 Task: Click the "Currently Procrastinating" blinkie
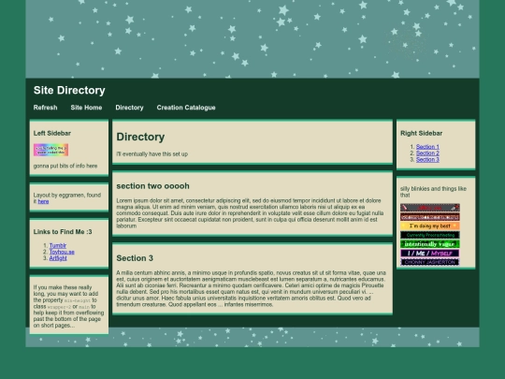pyautogui.click(x=430, y=235)
